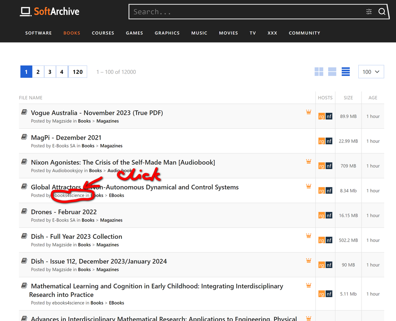Open the GAMES menu
The width and height of the screenshot is (396, 321).
click(135, 33)
